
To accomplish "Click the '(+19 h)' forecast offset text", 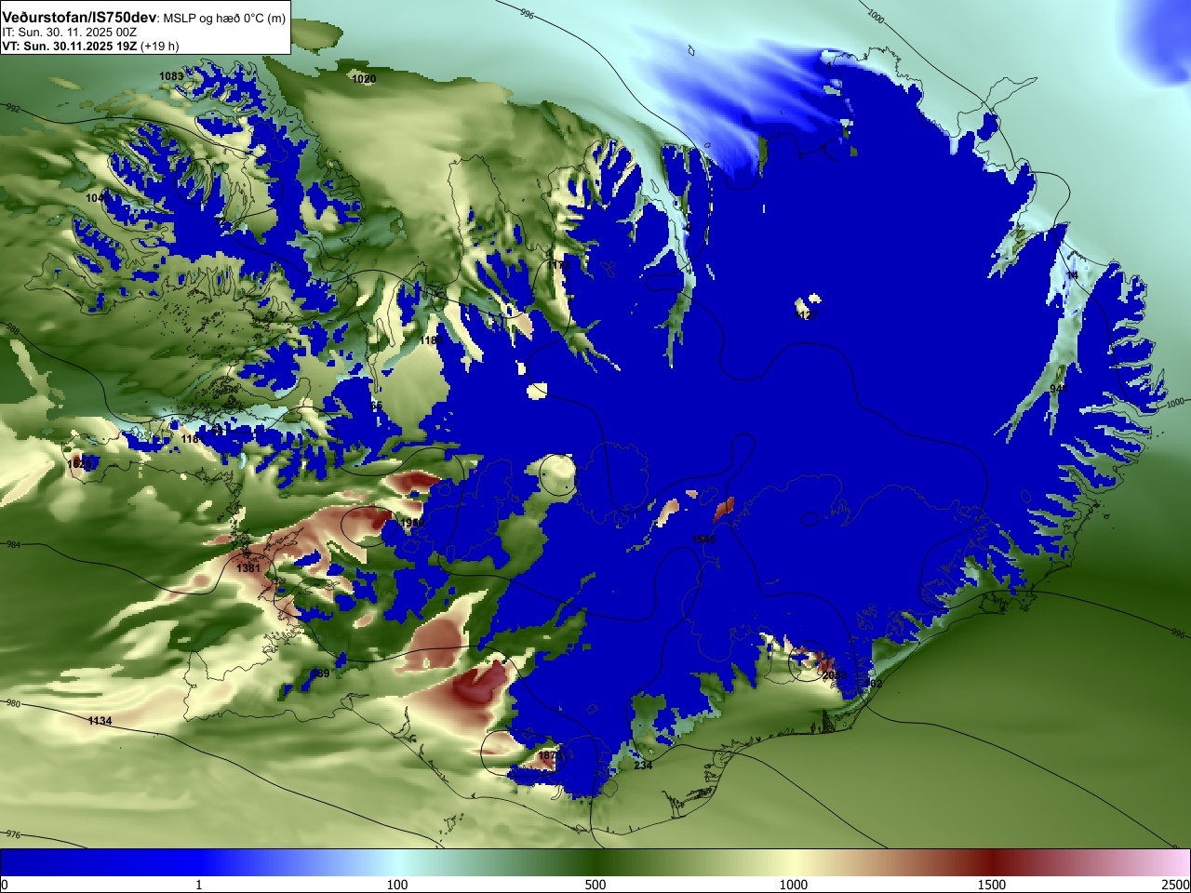I will coord(160,46).
